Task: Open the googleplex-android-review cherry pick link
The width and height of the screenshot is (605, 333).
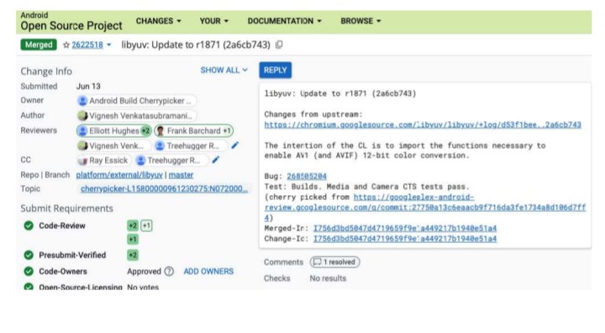Action: (425, 208)
